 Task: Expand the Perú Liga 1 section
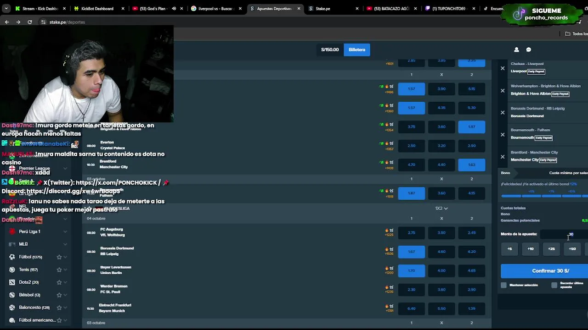[65, 231]
